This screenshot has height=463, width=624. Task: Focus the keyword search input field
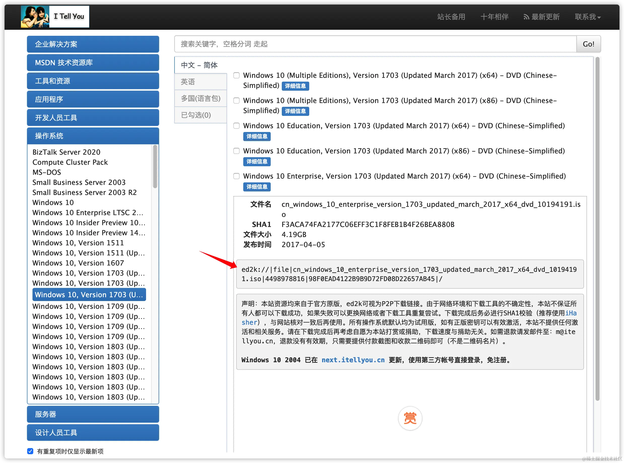coord(375,44)
